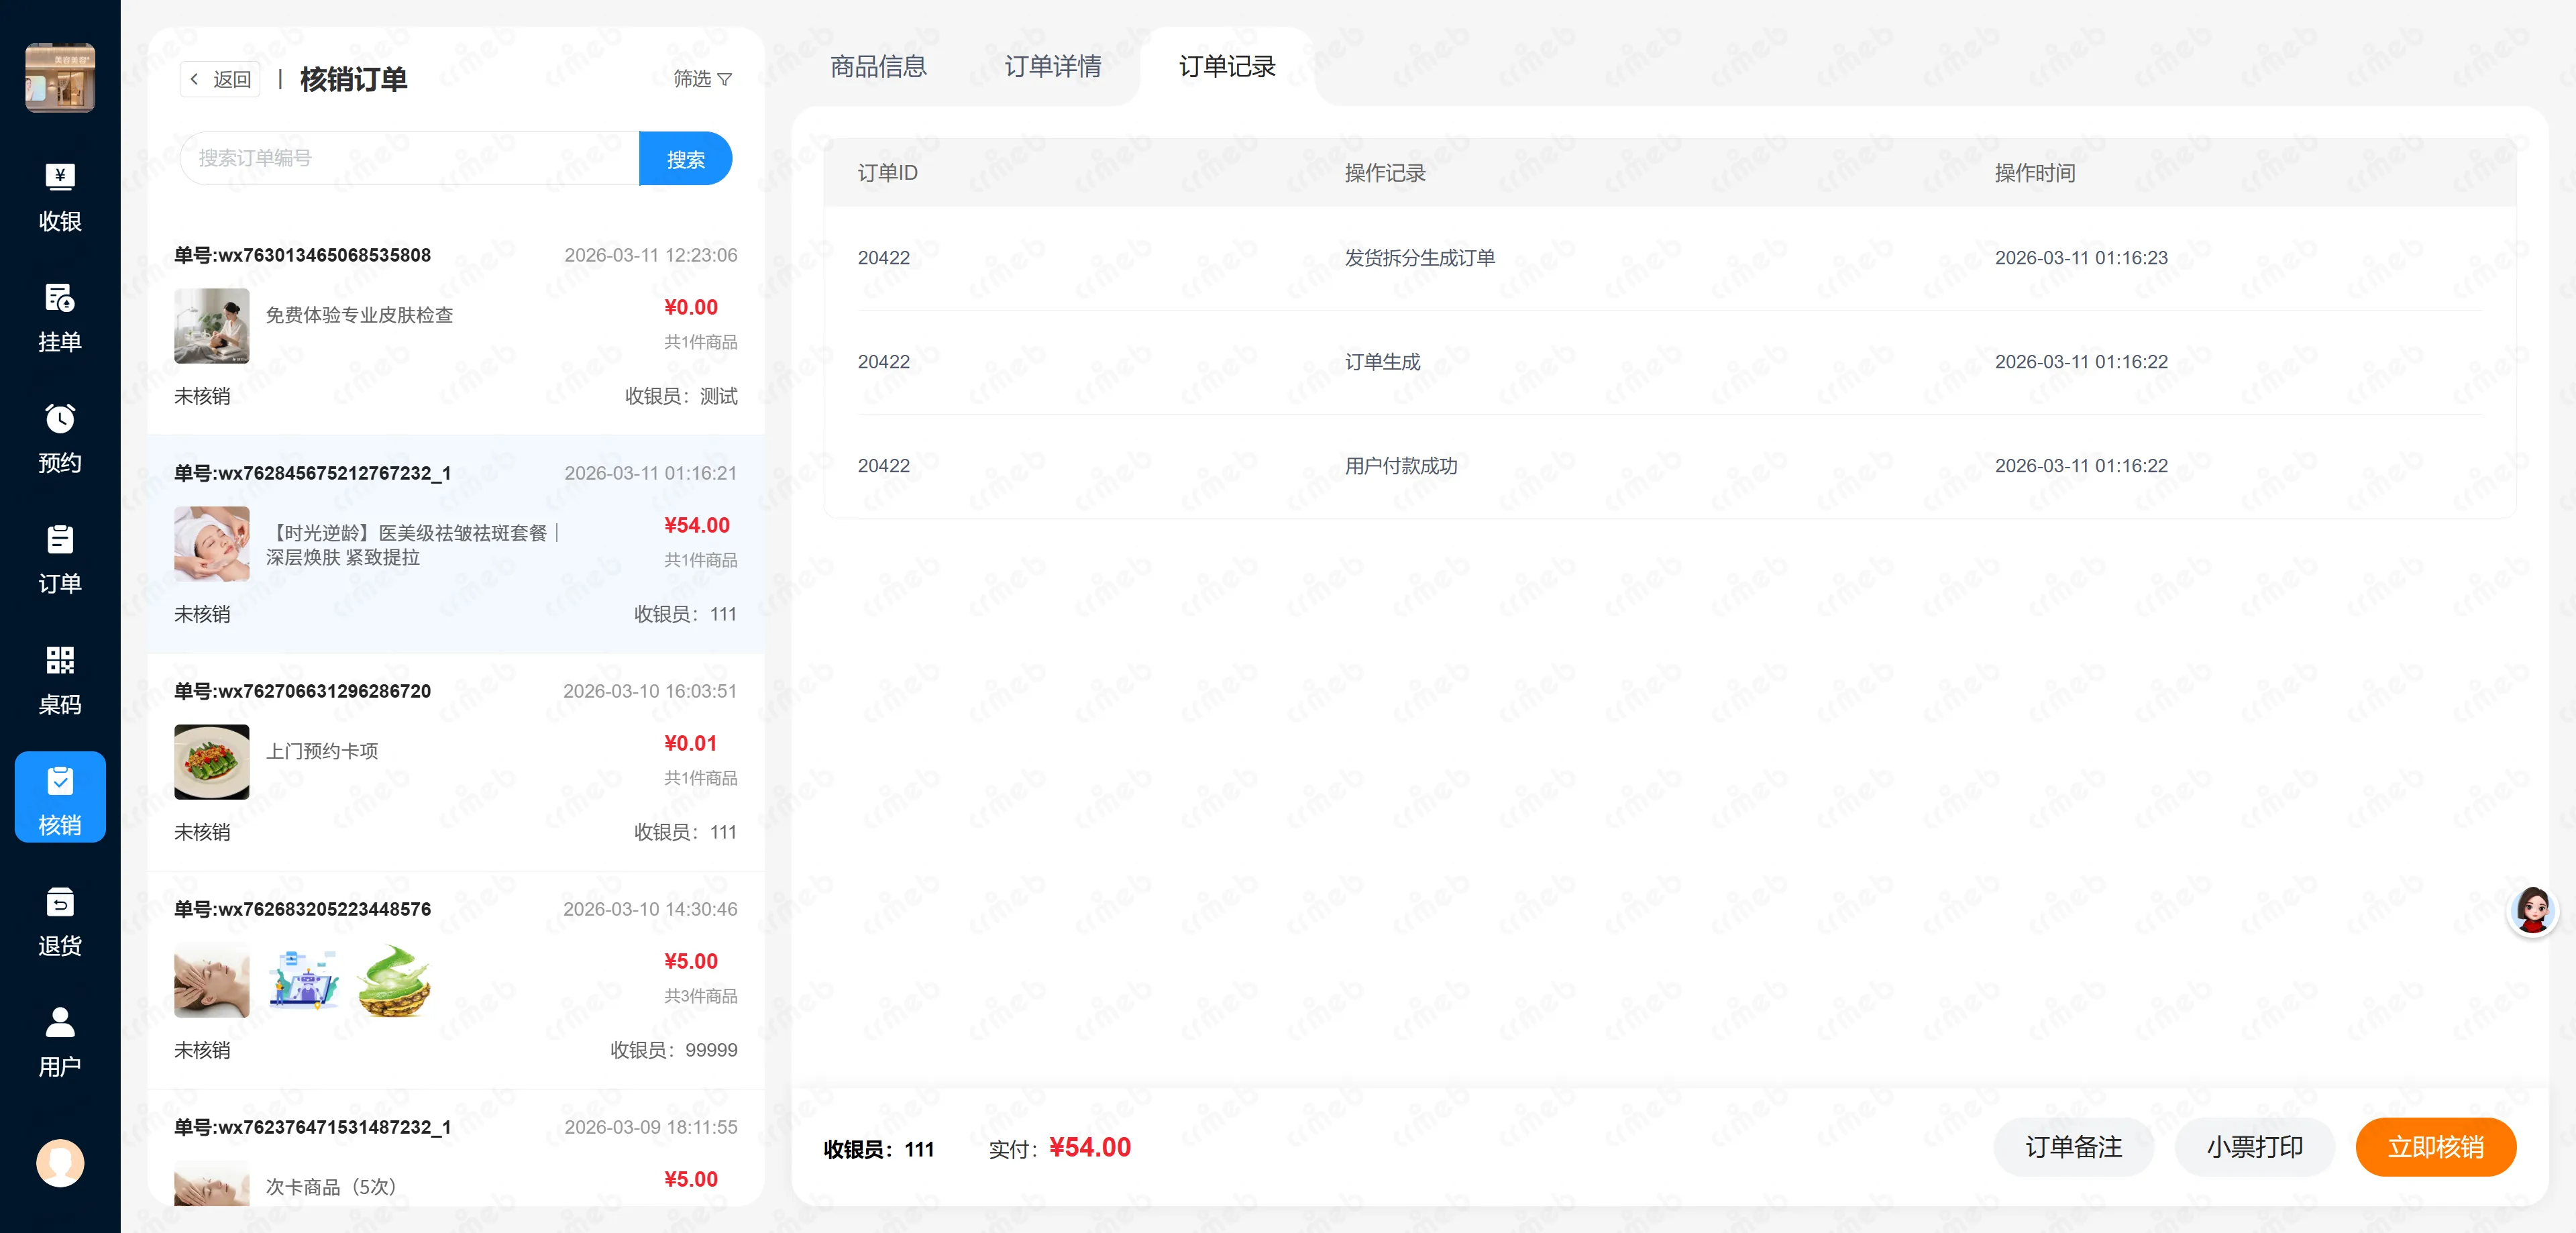Click the ¥0.00 price in order list

click(691, 307)
